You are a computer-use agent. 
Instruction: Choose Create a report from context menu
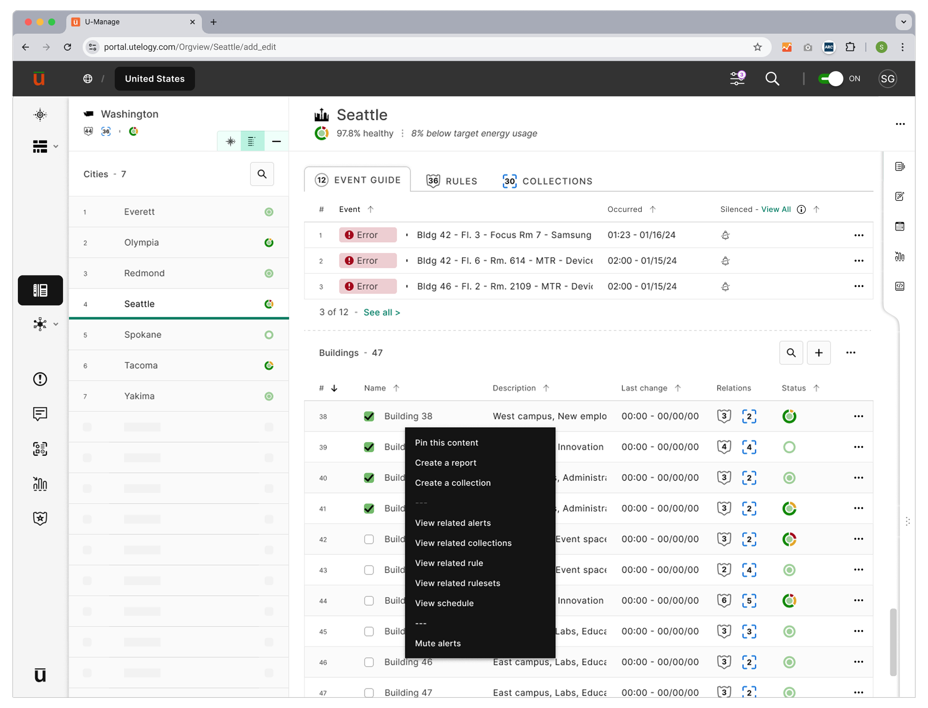click(x=446, y=463)
